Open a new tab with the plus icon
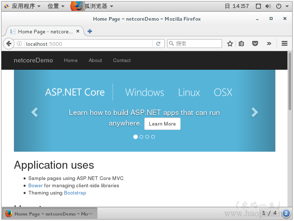 tap(89, 32)
